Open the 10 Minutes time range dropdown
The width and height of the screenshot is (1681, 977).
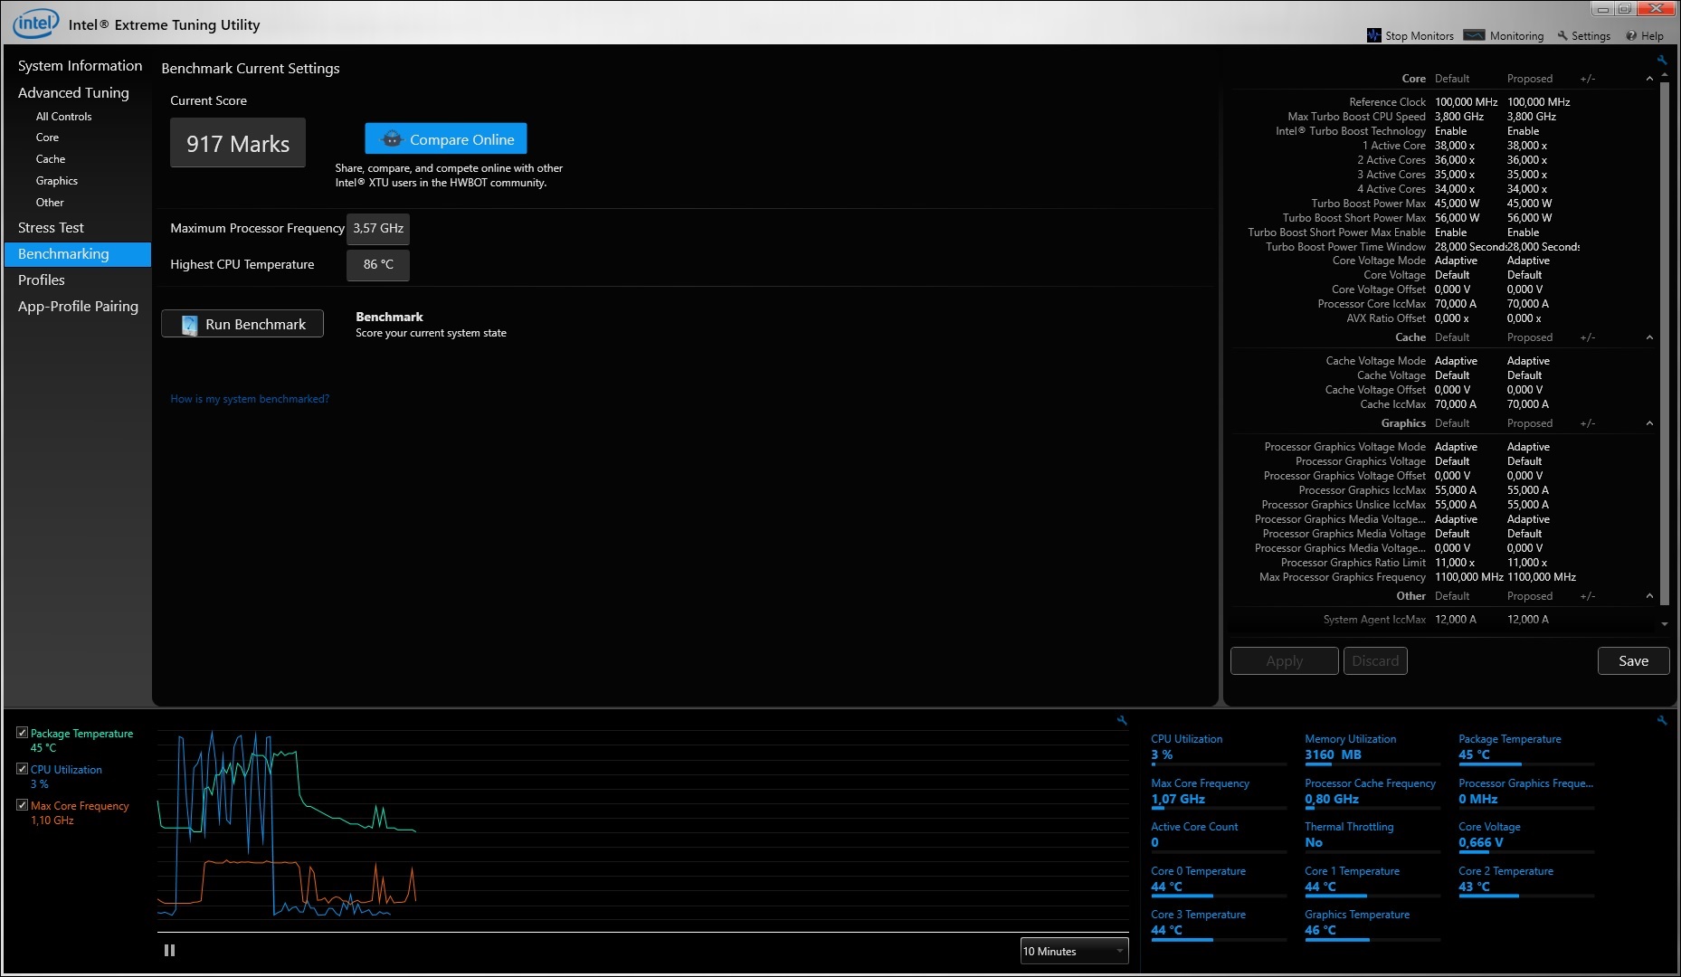click(x=1074, y=951)
